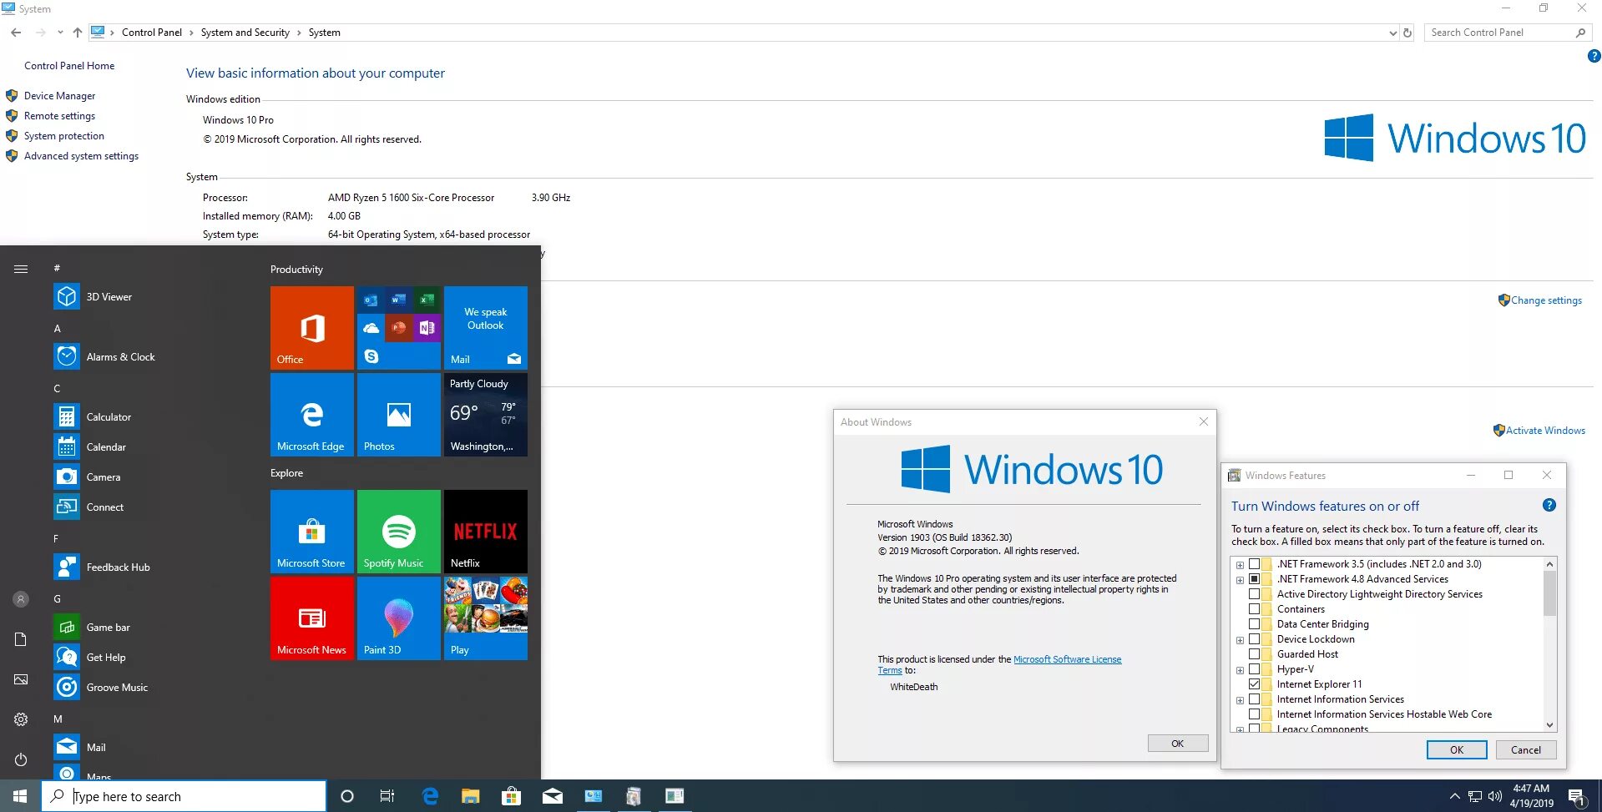Open the Office tile
Screen dimensions: 1602x812
pyautogui.click(x=312, y=328)
